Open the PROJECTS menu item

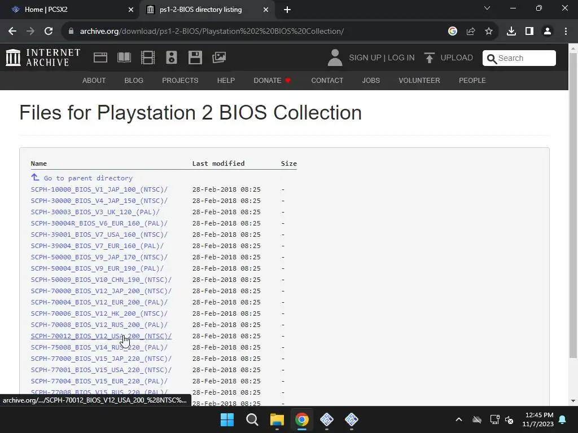[180, 80]
